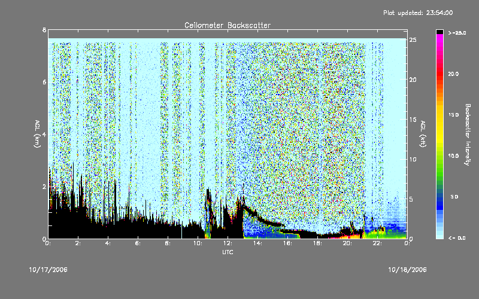Click the black top of the colorbar

pyautogui.click(x=439, y=32)
